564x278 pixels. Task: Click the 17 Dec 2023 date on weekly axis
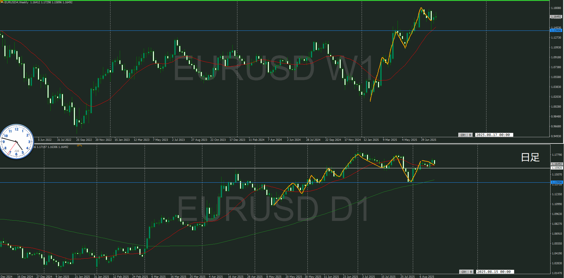click(x=237, y=140)
